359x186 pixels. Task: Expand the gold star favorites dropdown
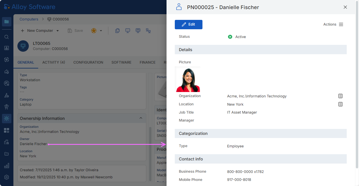(101, 31)
